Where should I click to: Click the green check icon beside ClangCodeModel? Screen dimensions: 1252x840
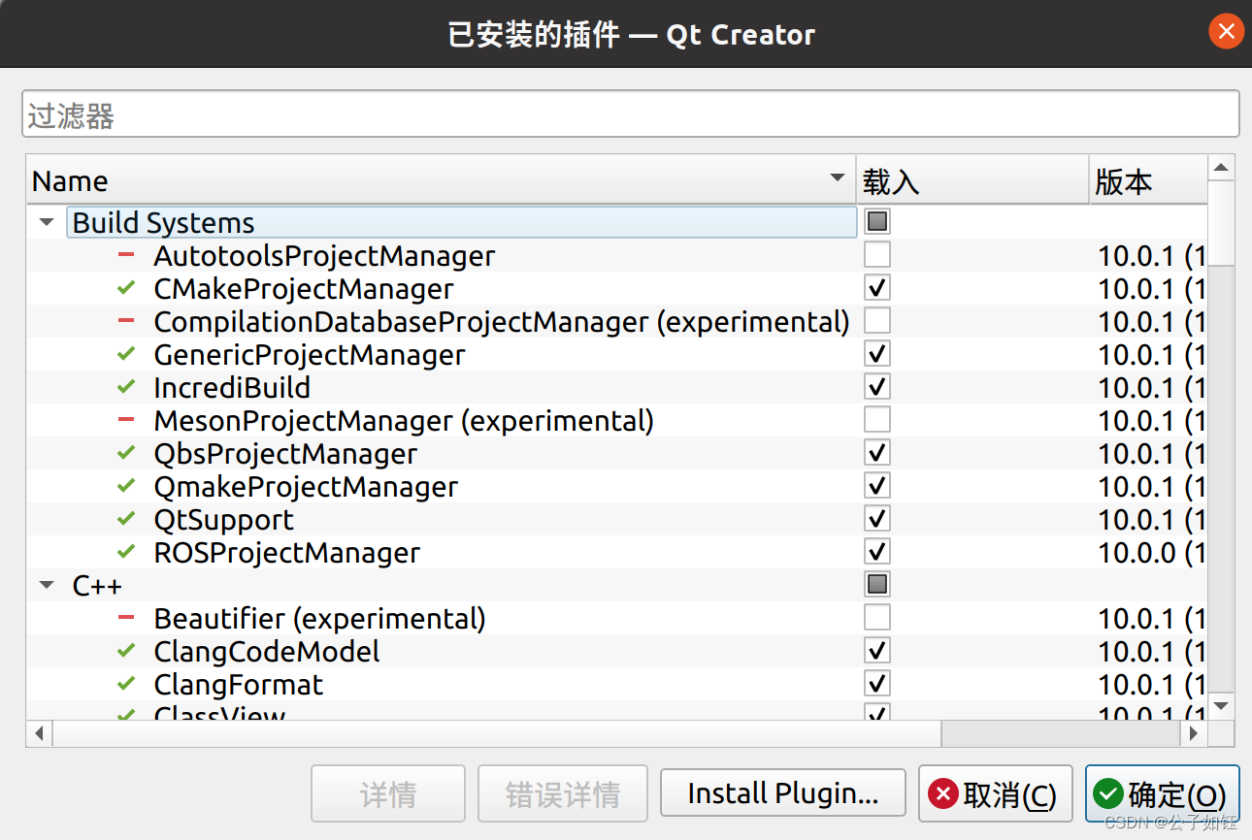[125, 651]
